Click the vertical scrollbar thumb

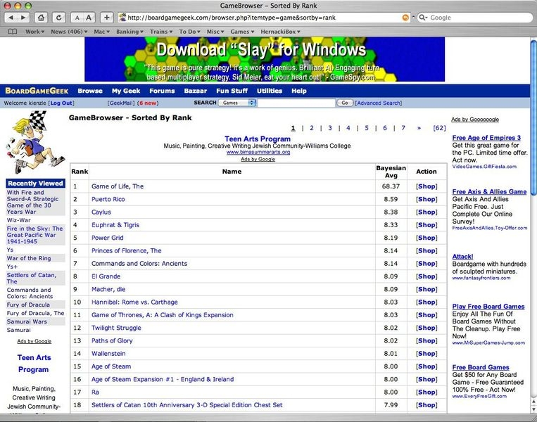click(x=533, y=118)
